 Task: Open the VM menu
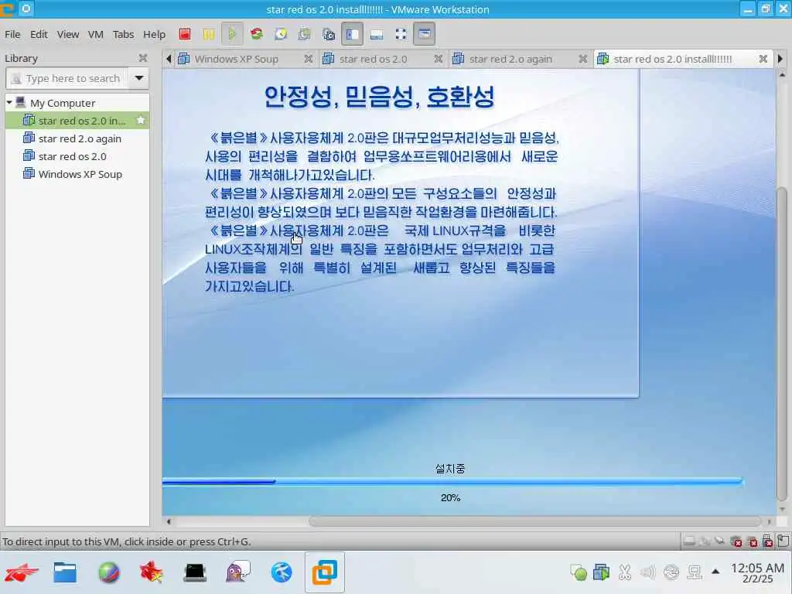point(95,34)
